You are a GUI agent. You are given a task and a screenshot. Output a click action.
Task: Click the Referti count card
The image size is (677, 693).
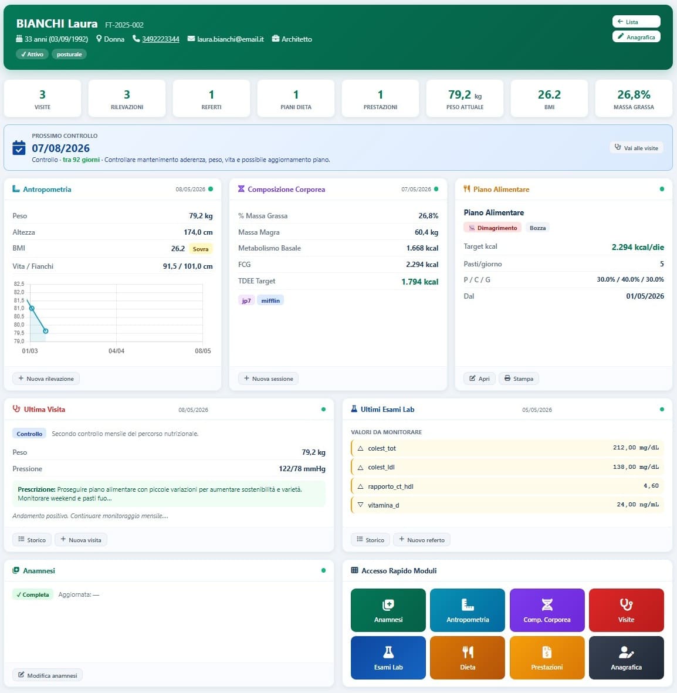click(x=211, y=99)
